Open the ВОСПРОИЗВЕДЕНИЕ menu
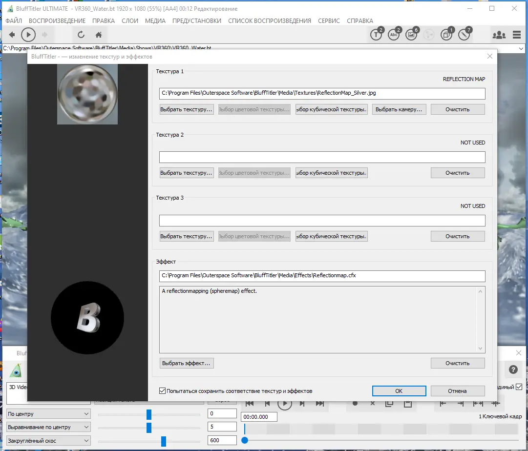 click(x=57, y=21)
